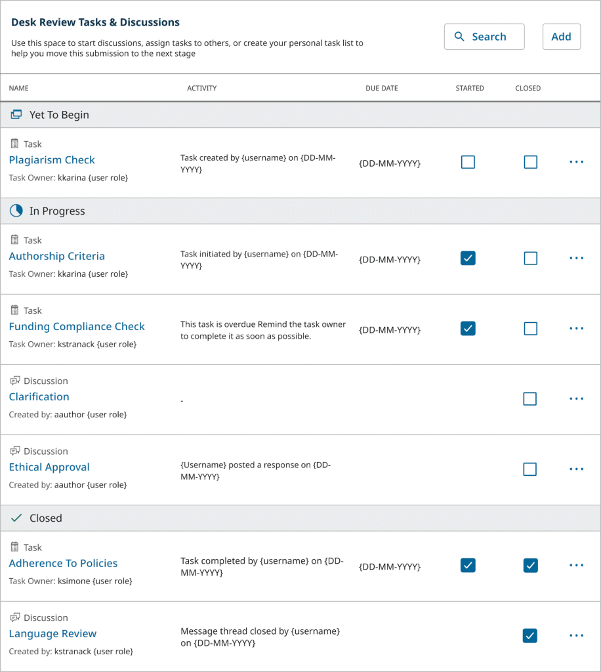601x672 pixels.
Task: Close the Ethical Approval discussion checkbox
Action: (x=530, y=469)
